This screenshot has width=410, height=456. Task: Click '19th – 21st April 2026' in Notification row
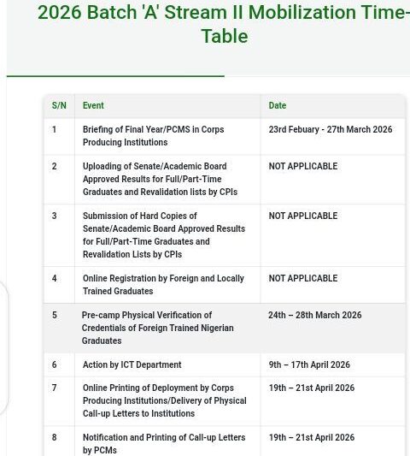click(x=312, y=437)
